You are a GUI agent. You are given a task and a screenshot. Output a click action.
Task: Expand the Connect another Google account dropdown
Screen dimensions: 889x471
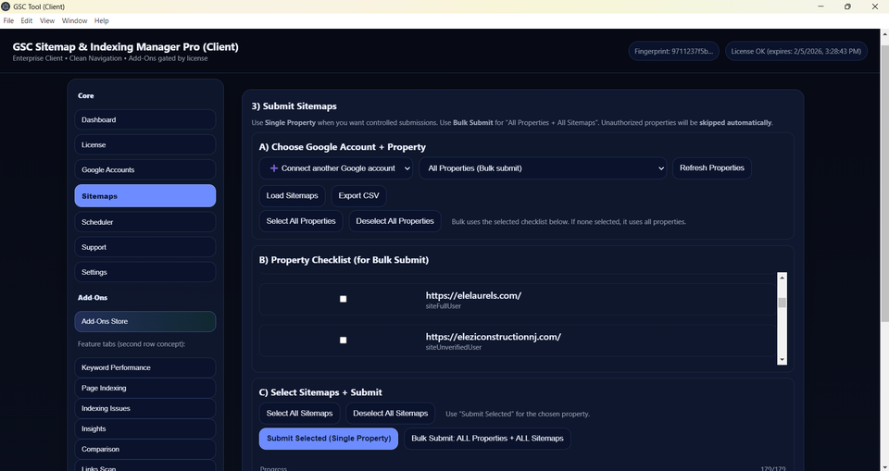(407, 168)
